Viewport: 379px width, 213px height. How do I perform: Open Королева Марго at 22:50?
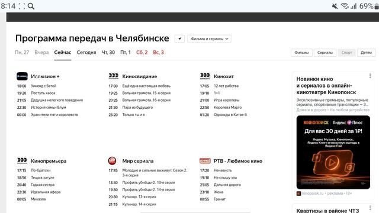coord(227,108)
